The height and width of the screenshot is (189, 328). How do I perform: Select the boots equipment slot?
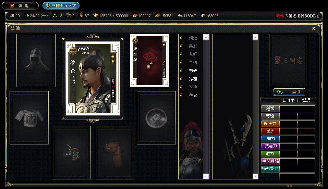tap(71, 153)
